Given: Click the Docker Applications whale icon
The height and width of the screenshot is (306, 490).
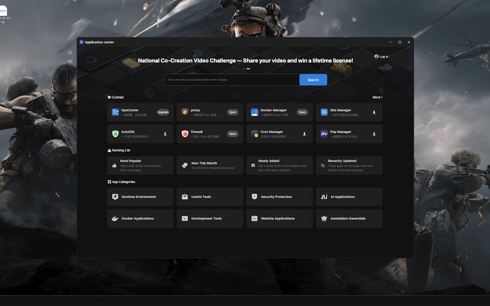Looking at the screenshot, I should [115, 218].
